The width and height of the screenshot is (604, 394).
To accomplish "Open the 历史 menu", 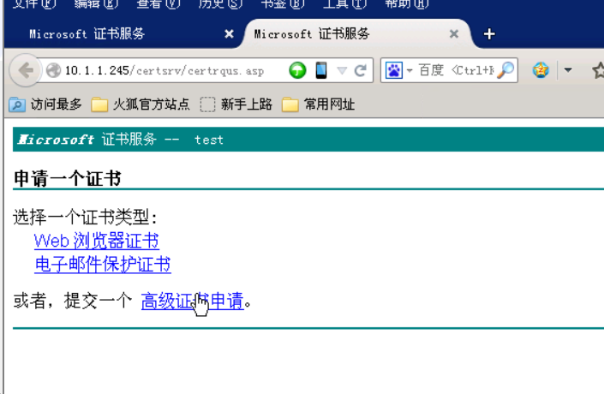I will click(220, 3).
